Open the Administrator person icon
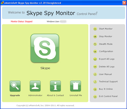 tap(35, 86)
